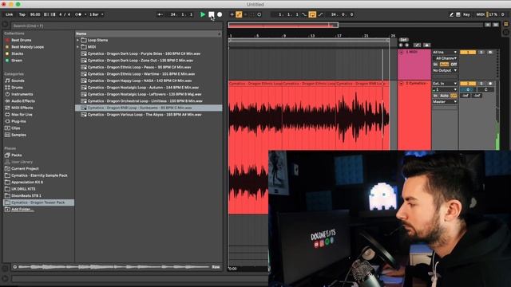Open the All Channels dropdown

click(446, 58)
